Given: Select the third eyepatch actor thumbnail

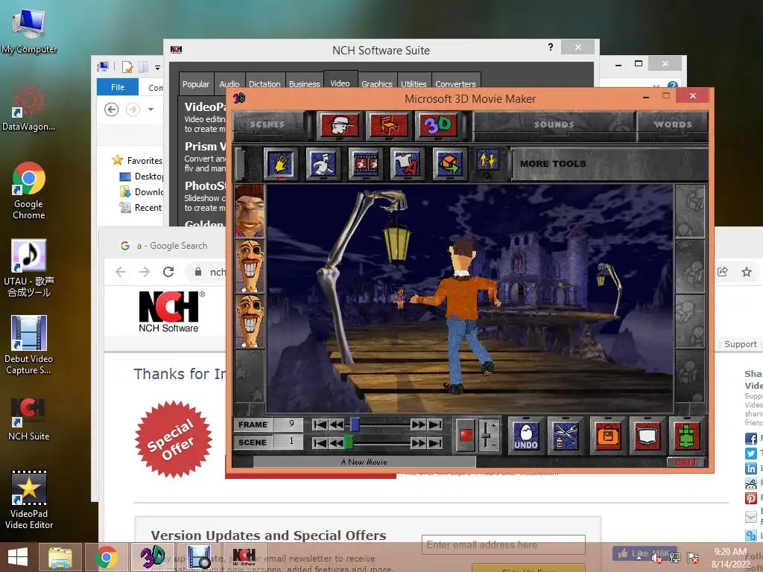Looking at the screenshot, I should 250,322.
